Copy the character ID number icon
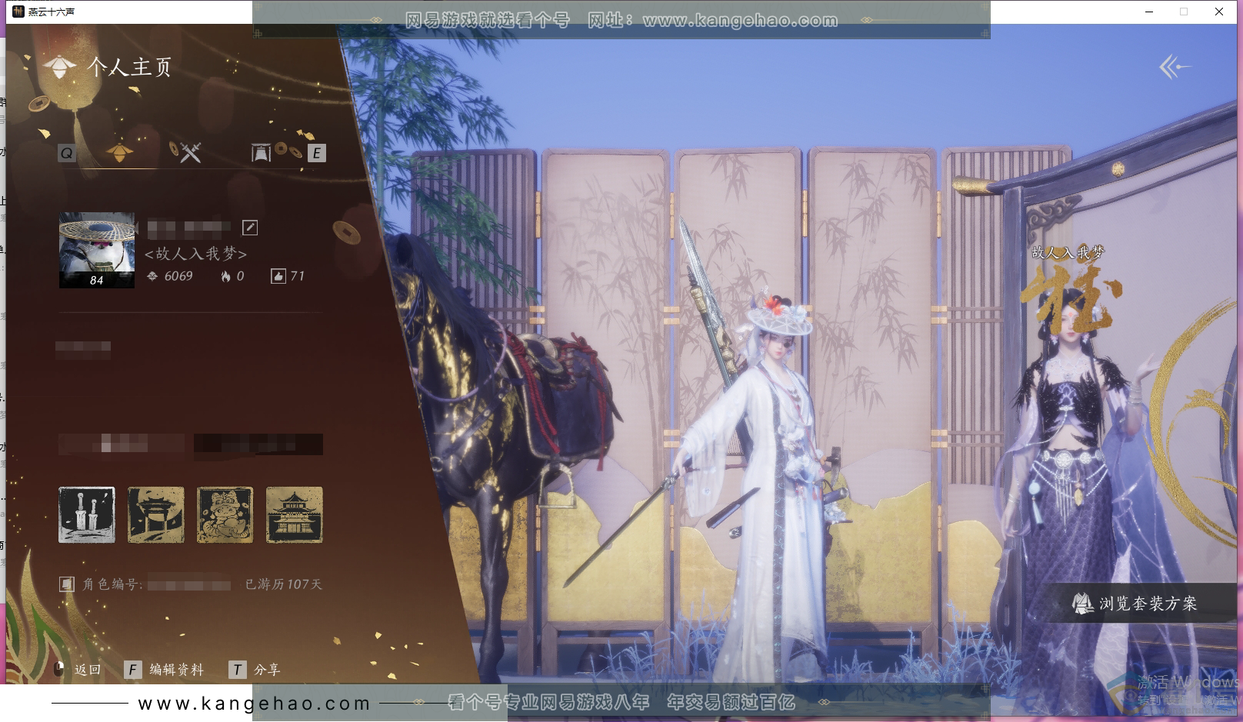Viewport: 1243px width, 722px height. (x=67, y=584)
